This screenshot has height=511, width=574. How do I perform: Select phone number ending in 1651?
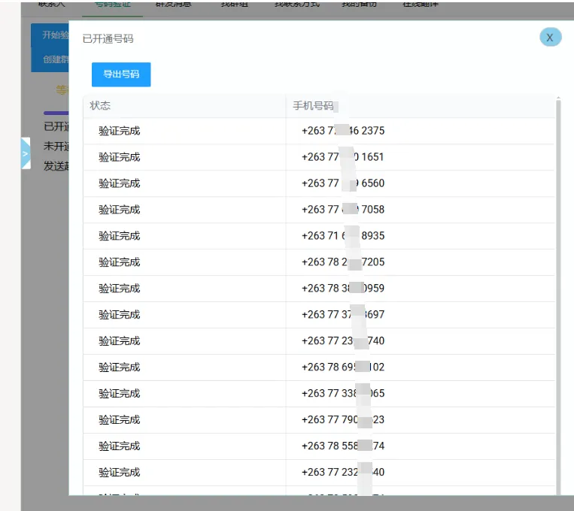342,157
